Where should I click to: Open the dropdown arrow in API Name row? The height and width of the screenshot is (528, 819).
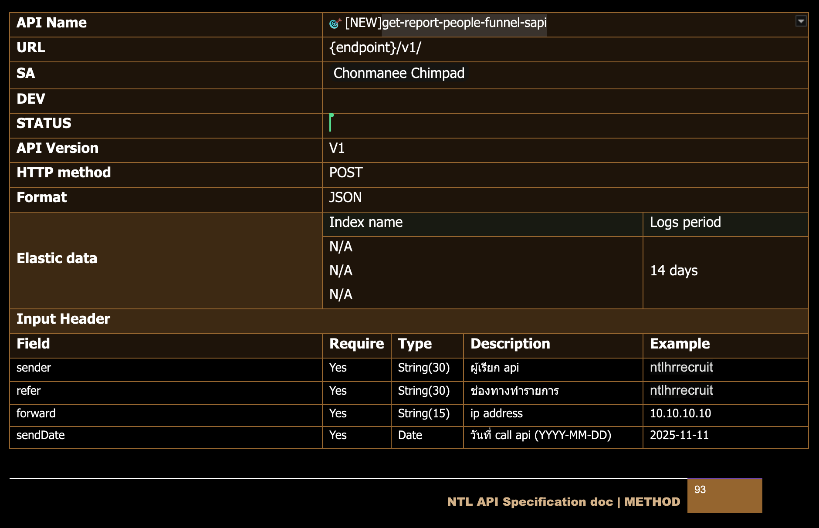click(801, 21)
